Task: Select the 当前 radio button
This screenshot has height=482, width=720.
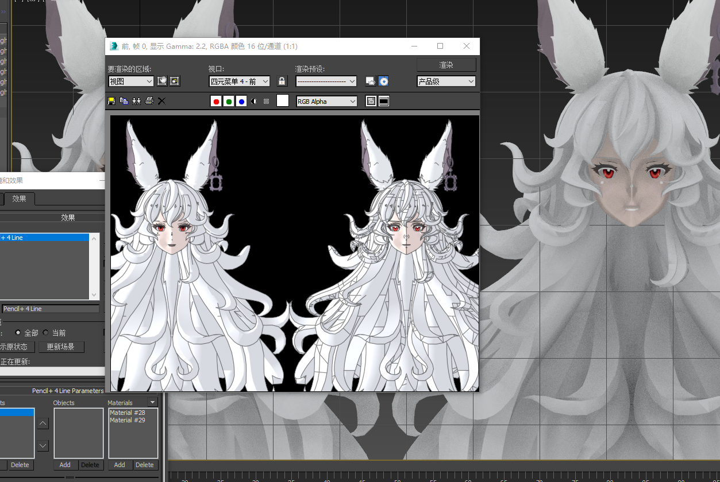Action: (46, 333)
